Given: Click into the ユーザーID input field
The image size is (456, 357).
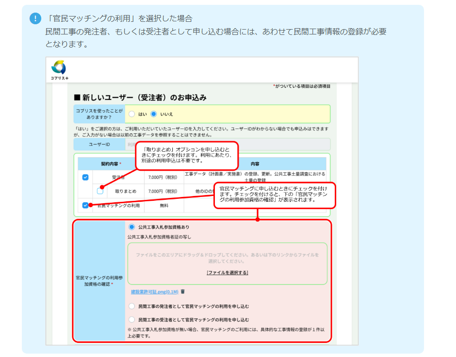Looking at the screenshot, I should (x=227, y=144).
